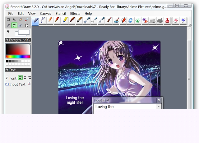The image size is (199, 143).
Task: Select the lightest gray palette swatch
Action: (x=19, y=61)
